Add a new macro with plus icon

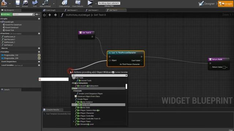(x=39, y=48)
